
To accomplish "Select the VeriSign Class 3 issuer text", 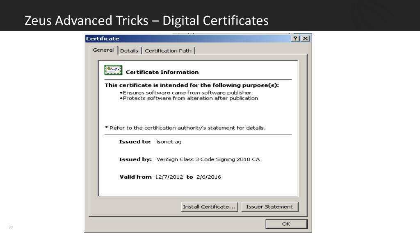I will click(208, 159).
